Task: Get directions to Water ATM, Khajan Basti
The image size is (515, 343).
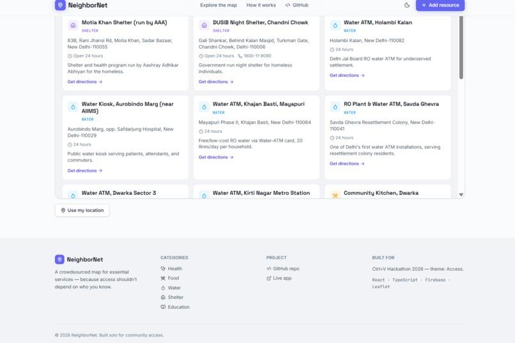Action: click(216, 157)
